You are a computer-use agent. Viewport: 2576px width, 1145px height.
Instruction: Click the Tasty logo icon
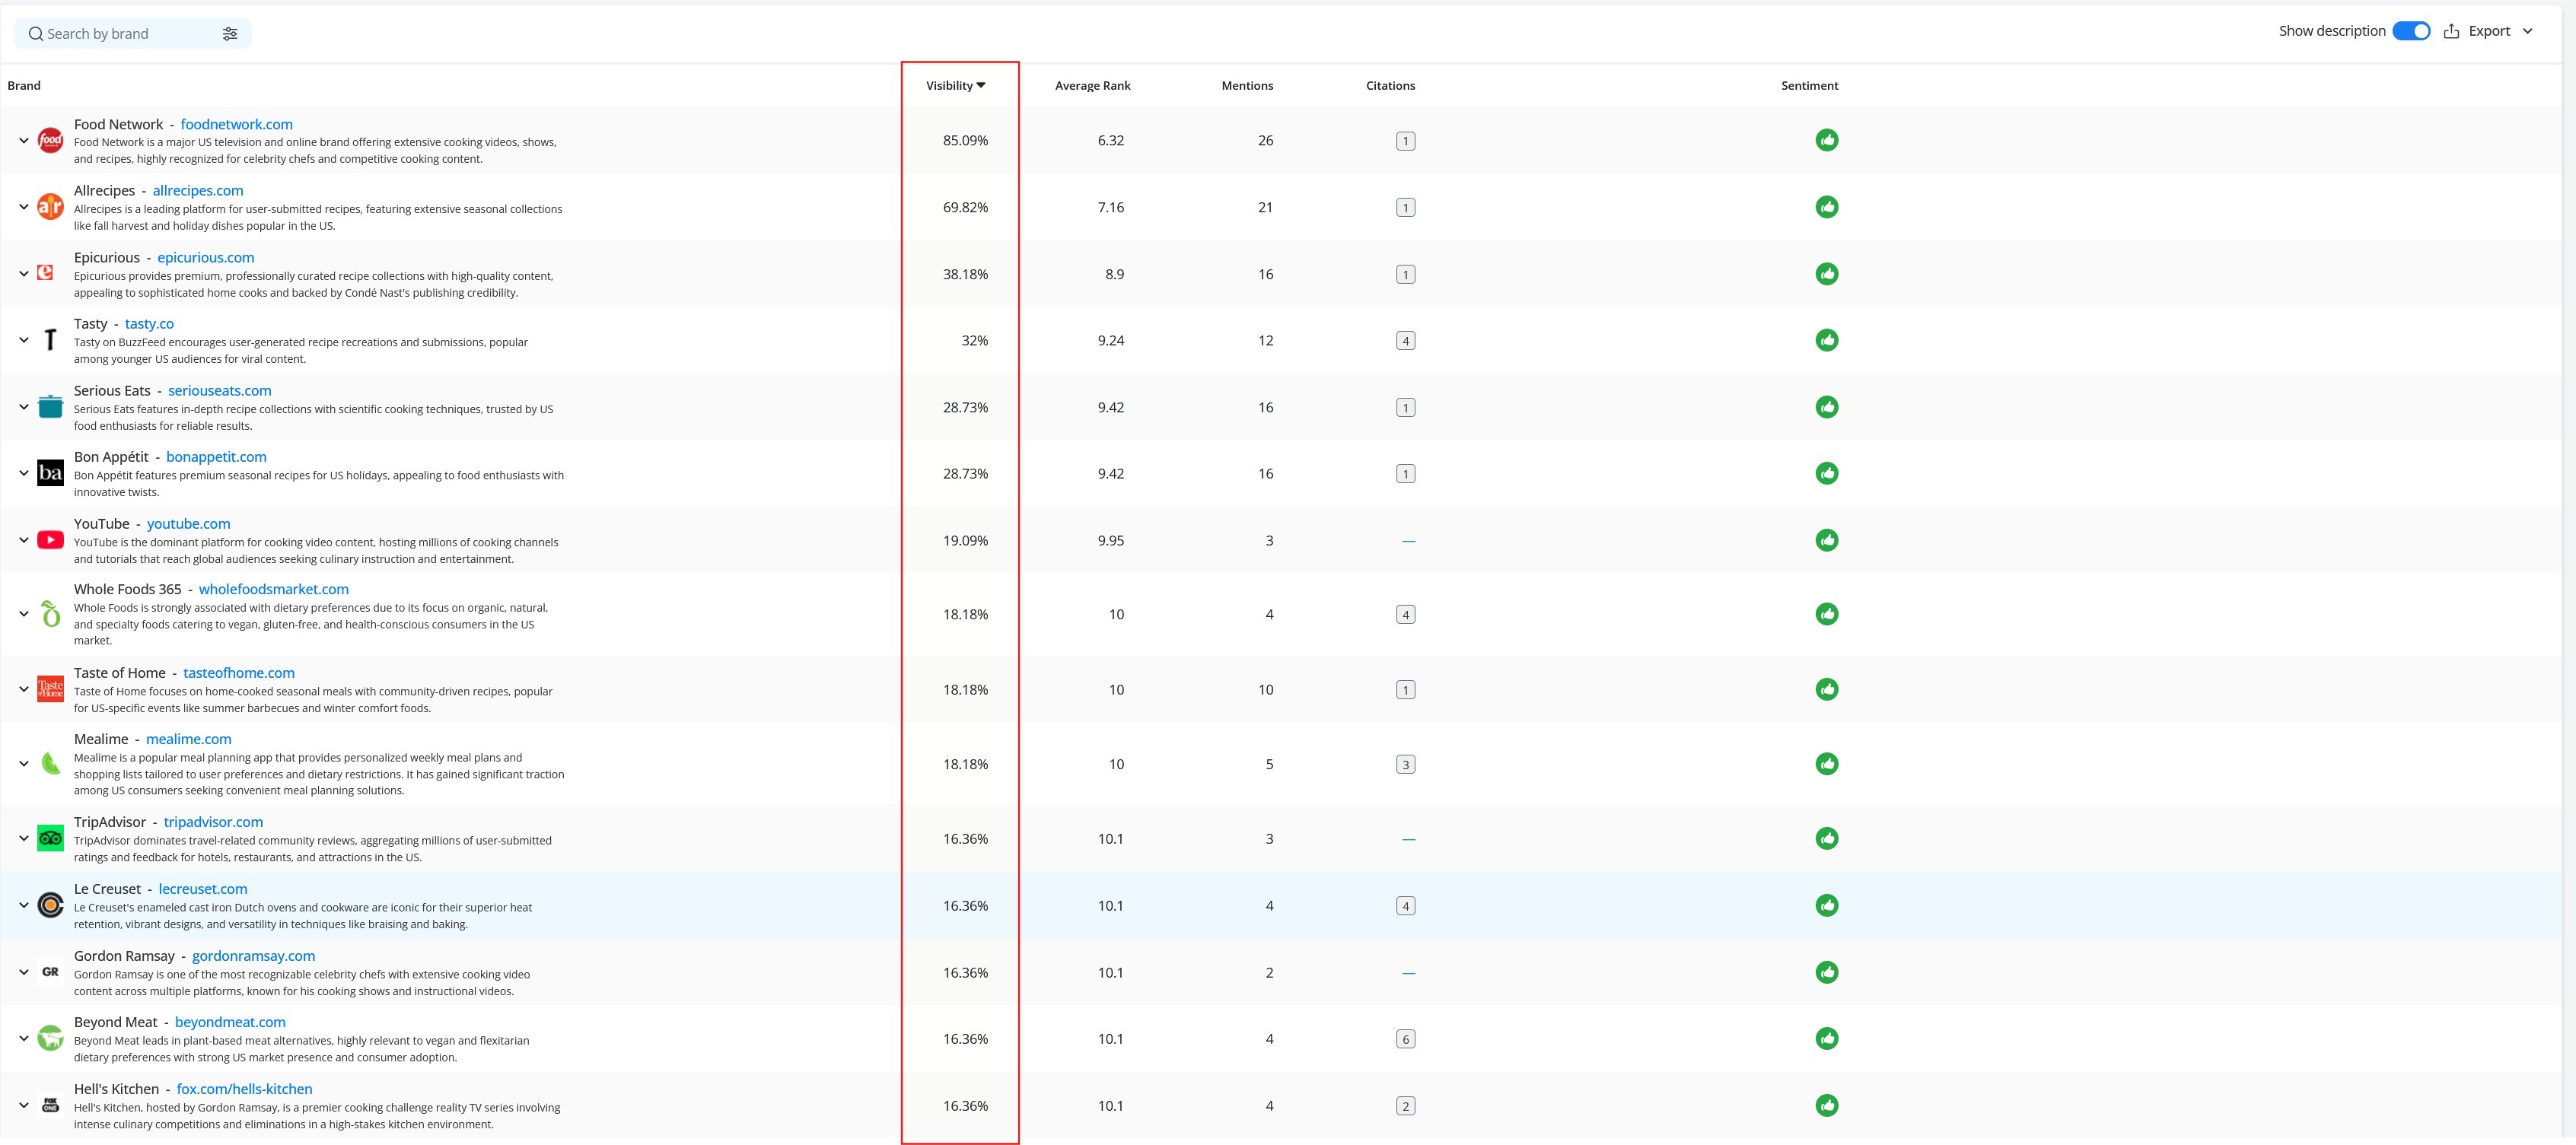click(50, 340)
